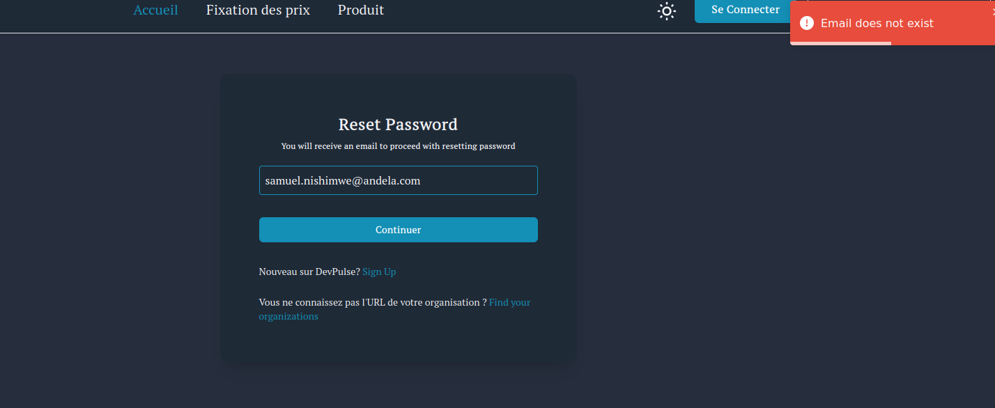
Task: Toggle the theme using the sun icon
Action: click(x=666, y=11)
